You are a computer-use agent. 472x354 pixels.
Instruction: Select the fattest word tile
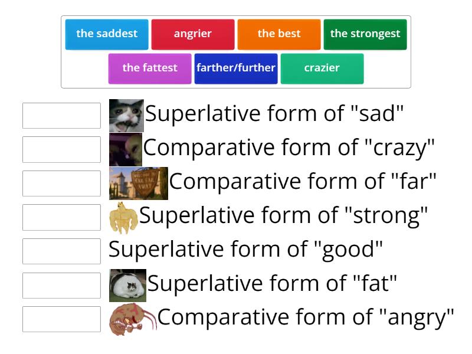click(149, 68)
